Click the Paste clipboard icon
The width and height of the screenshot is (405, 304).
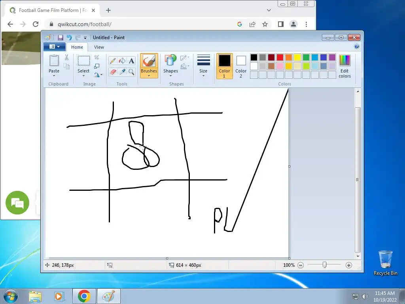pyautogui.click(x=54, y=61)
